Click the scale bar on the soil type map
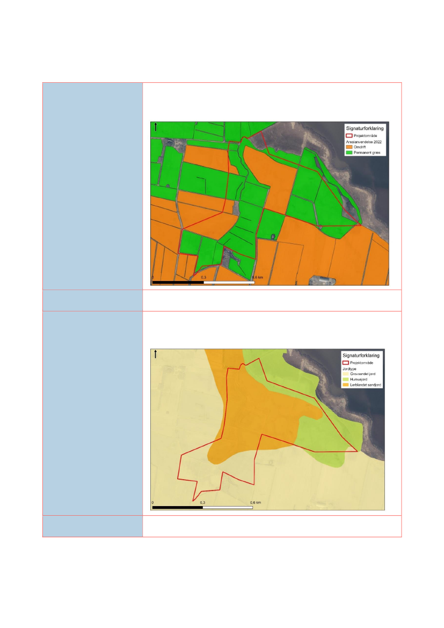Image resolution: width=444 pixels, height=628 pixels. pyautogui.click(x=202, y=508)
